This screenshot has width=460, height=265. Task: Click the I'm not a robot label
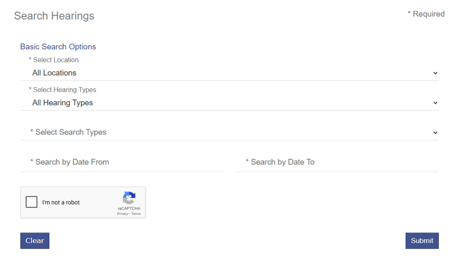point(61,203)
